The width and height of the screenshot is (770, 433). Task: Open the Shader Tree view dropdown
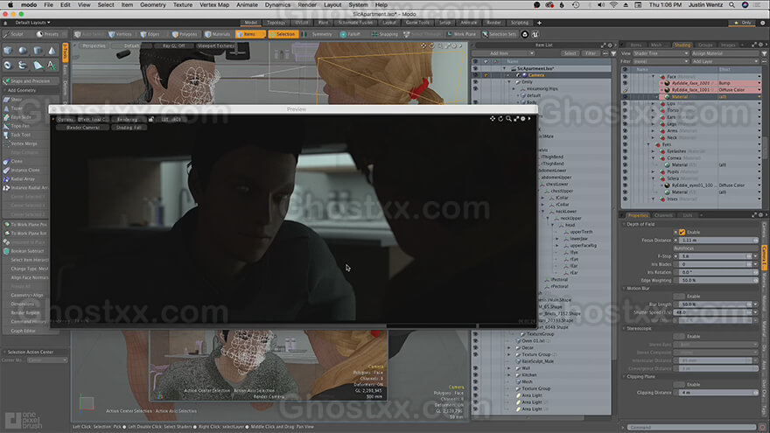point(661,53)
